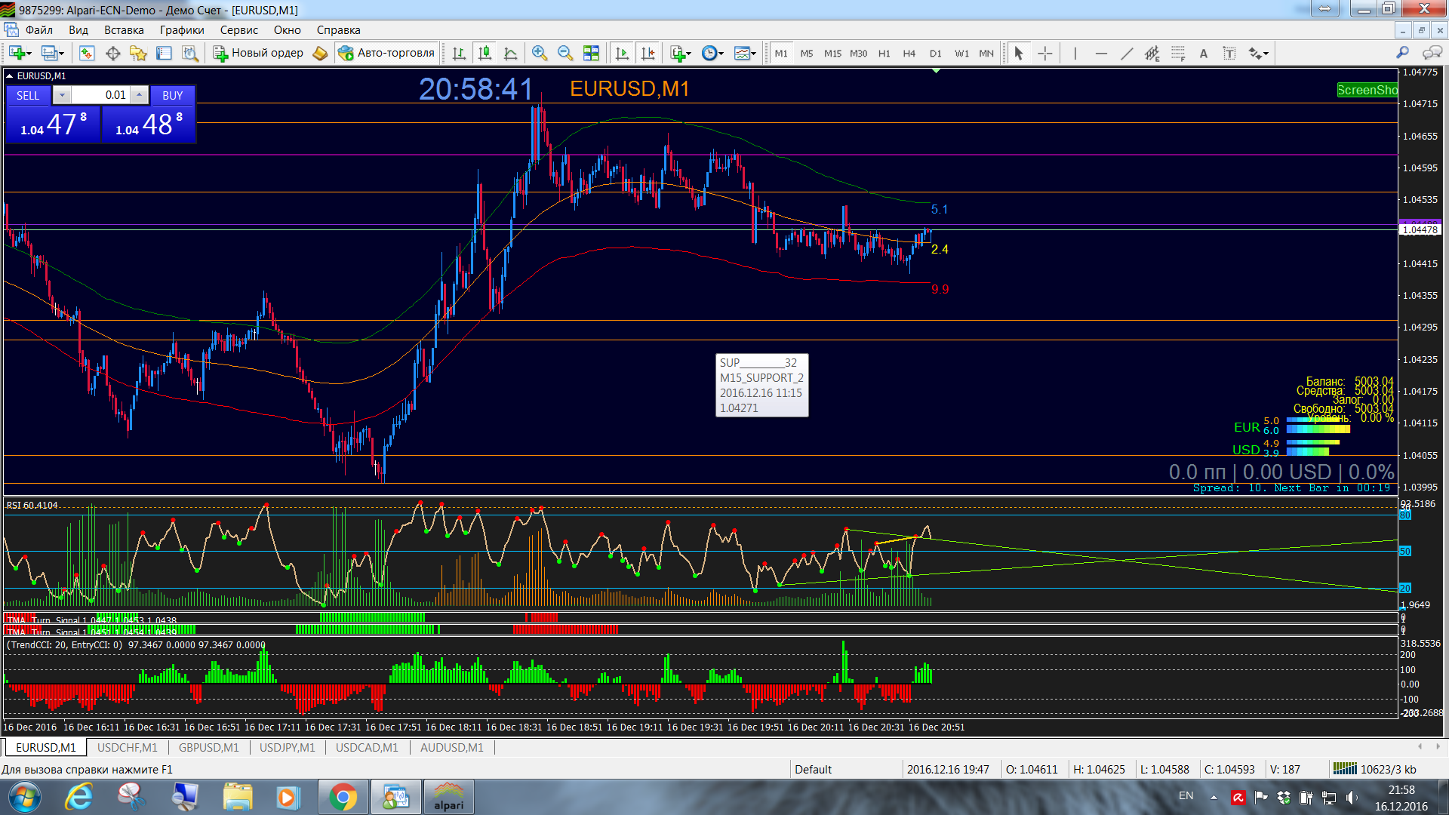Open the Navigator panel star-folder icon

(x=138, y=53)
